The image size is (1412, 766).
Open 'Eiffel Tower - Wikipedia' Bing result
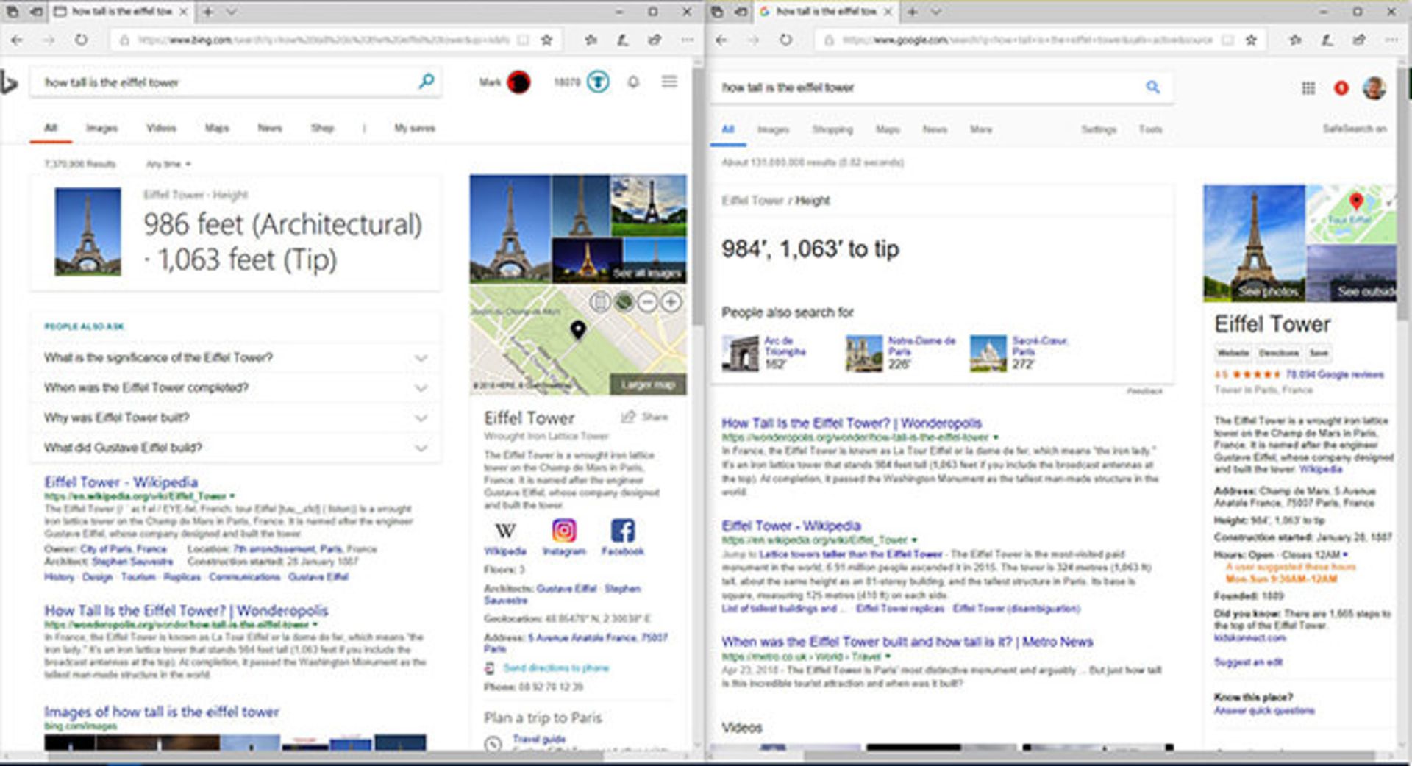click(x=121, y=482)
